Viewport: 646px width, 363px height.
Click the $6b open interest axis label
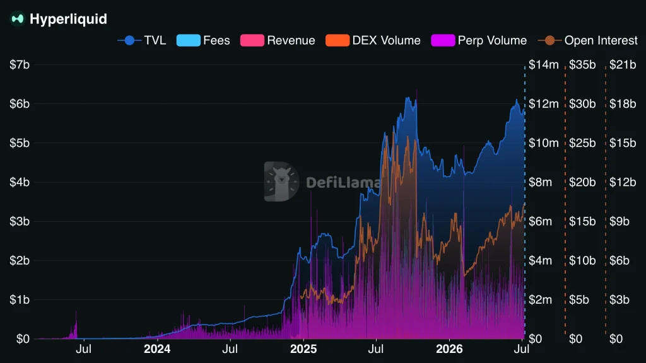click(620, 260)
